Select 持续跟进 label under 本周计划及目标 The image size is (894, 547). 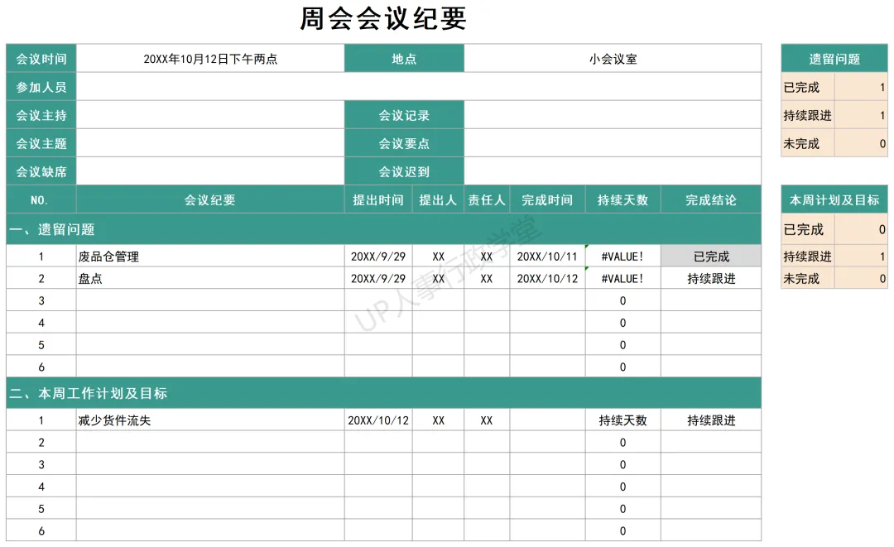(808, 257)
